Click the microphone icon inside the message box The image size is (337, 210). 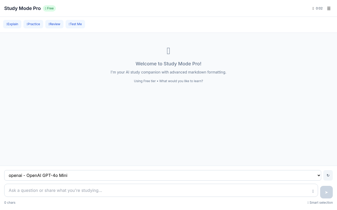point(313,191)
